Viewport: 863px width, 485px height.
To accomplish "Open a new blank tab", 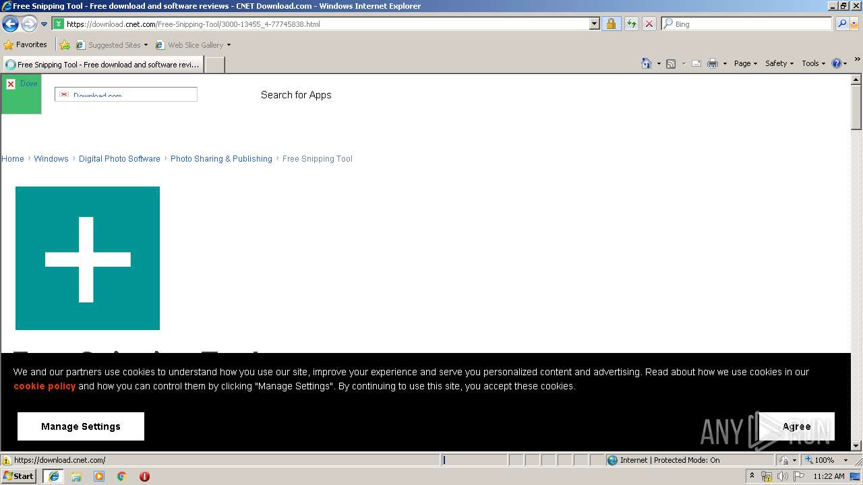I will coord(214,65).
